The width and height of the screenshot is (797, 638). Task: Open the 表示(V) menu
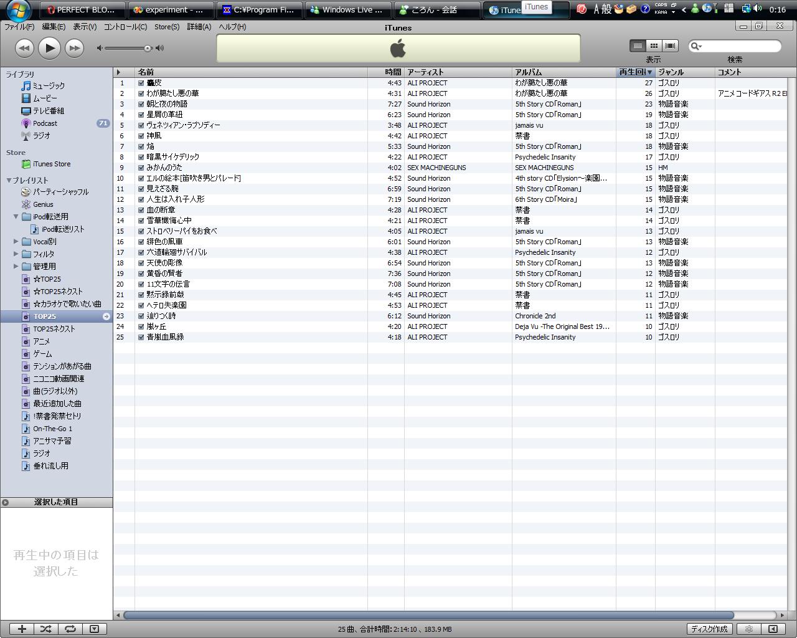[85, 27]
